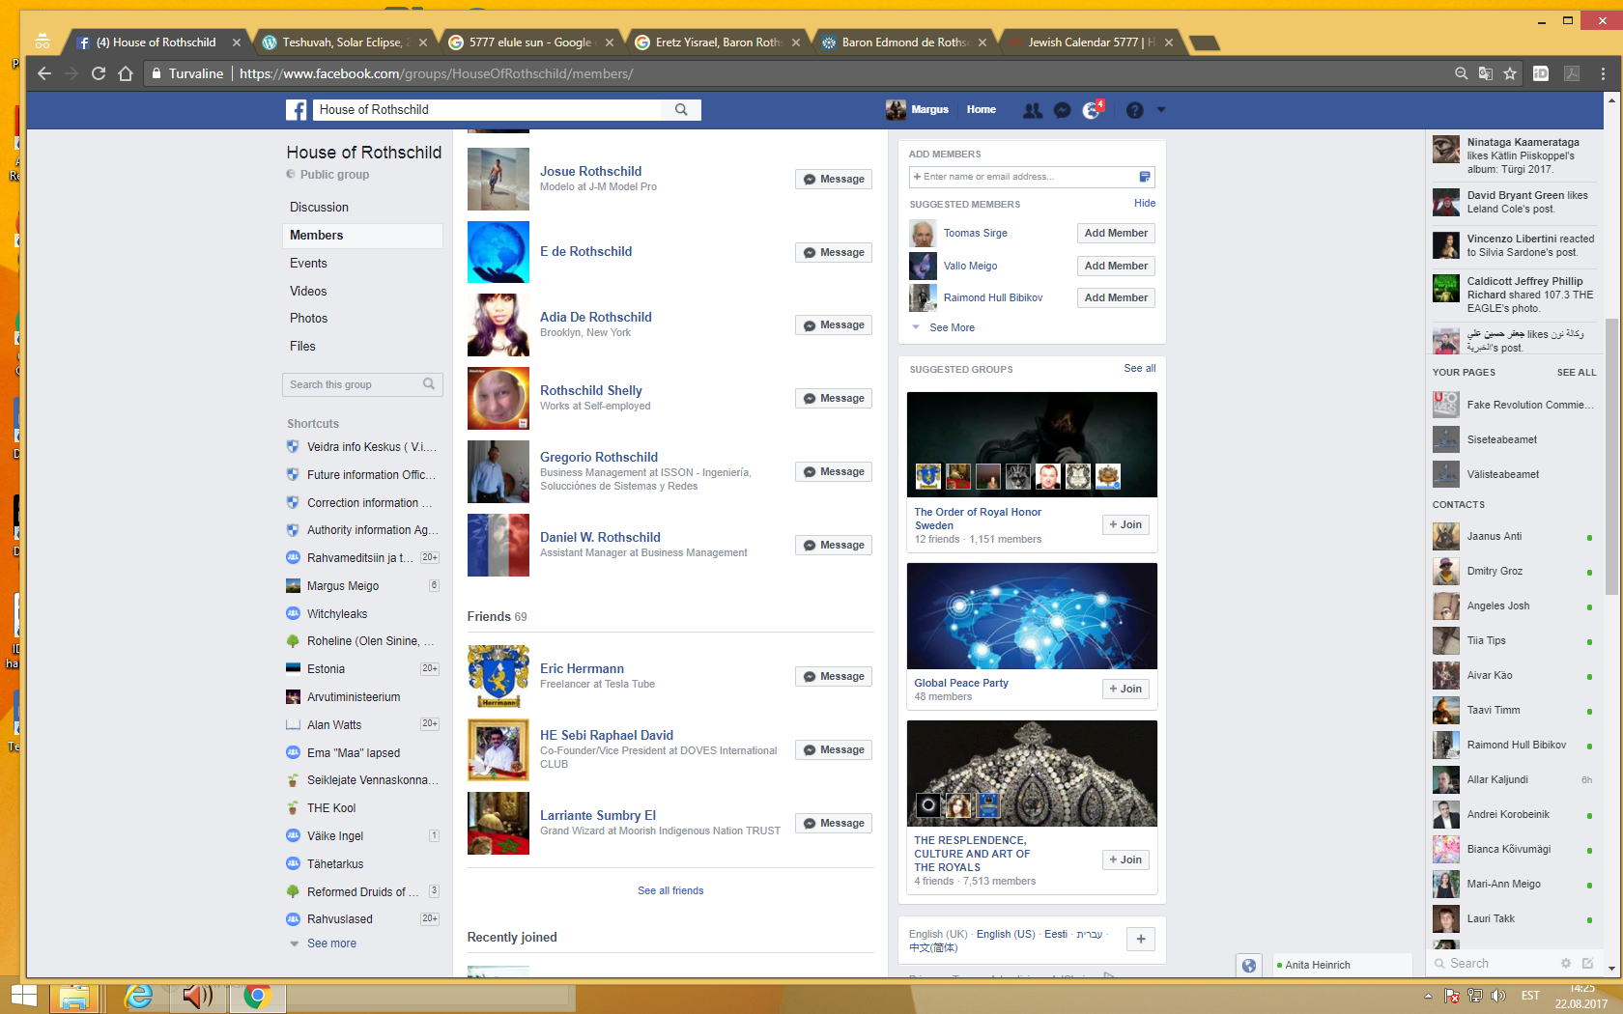Message Adia De Rothschild
Screen dimensions: 1623x1014
click(x=834, y=325)
